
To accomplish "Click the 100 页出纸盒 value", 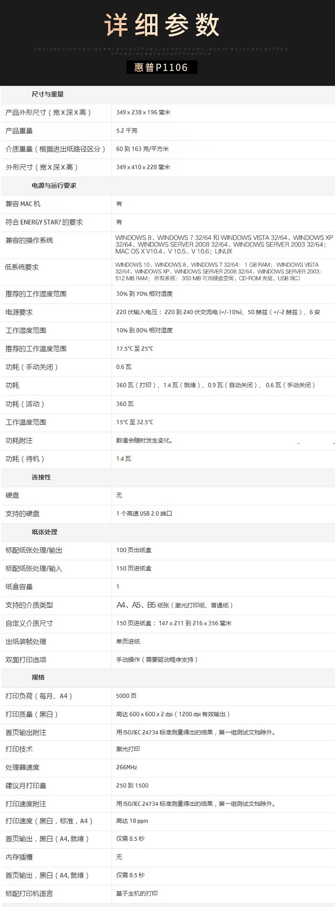I will tap(134, 550).
